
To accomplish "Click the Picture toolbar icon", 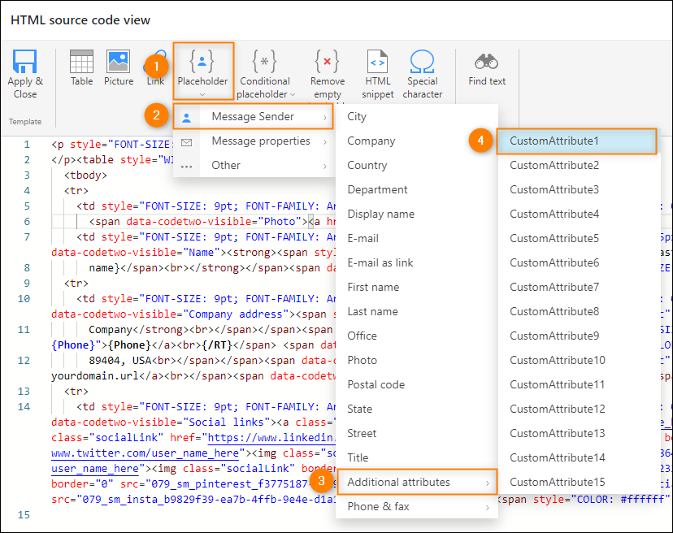I will (x=119, y=62).
